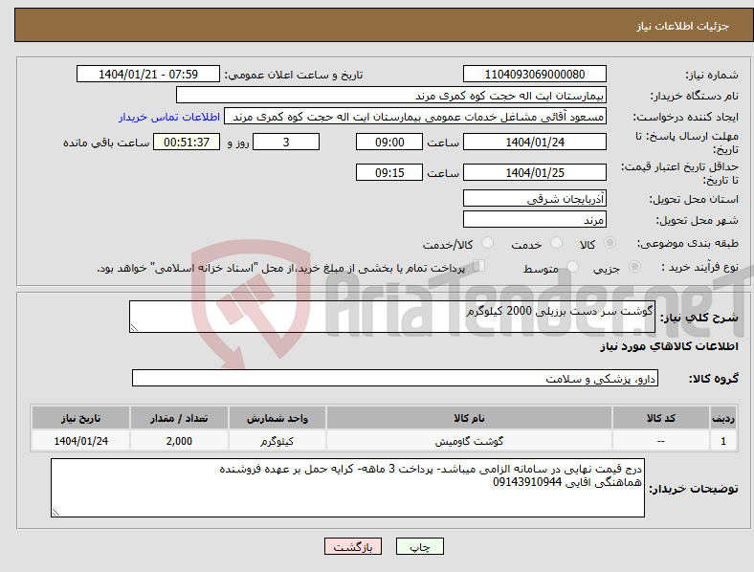754x572 pixels.
Task: Click the description text area resize handle
Action: (x=134, y=328)
